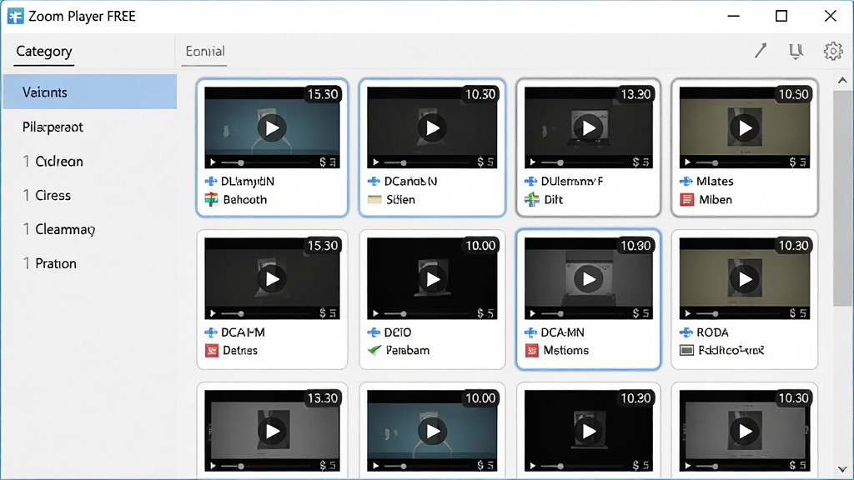Click the green checkmark icon beside Penabam
Viewport: 854px width, 480px height.
pyautogui.click(x=374, y=351)
